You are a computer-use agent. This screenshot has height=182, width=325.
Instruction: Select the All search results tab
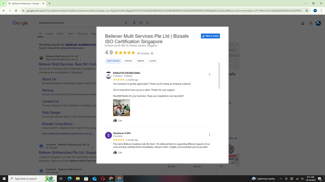click(x=40, y=34)
